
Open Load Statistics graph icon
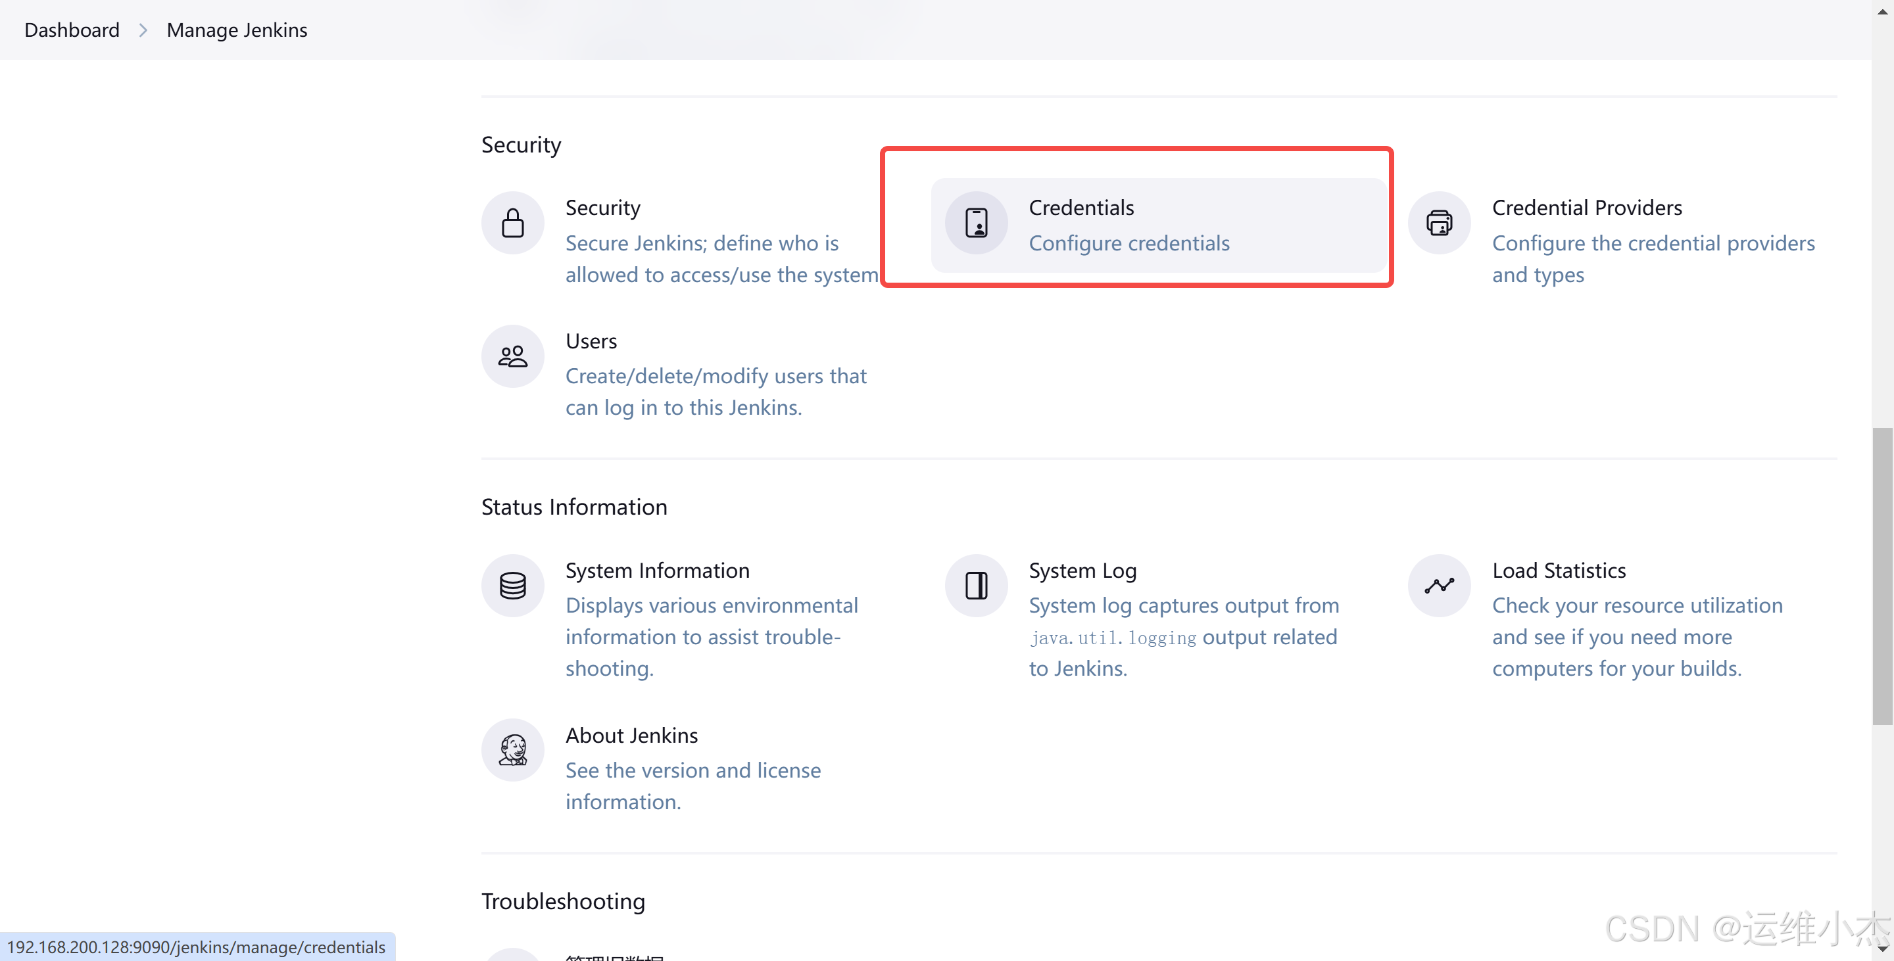1439,586
